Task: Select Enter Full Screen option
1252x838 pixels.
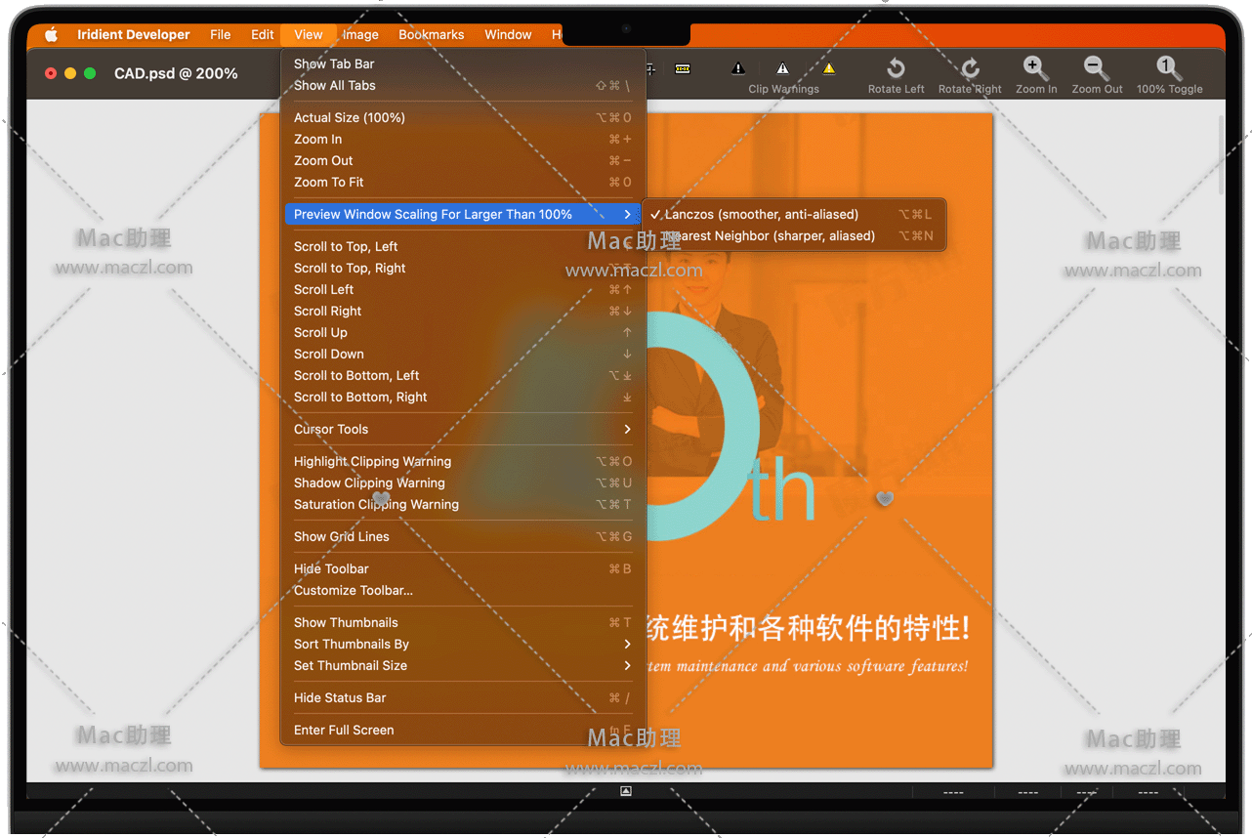Action: coord(344,730)
